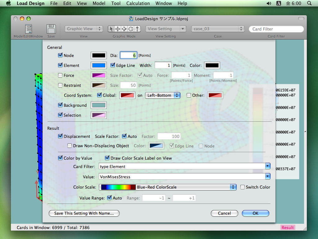Enable the Switch Color checkbox
Screen dimensions: 318x239
click(x=243, y=187)
